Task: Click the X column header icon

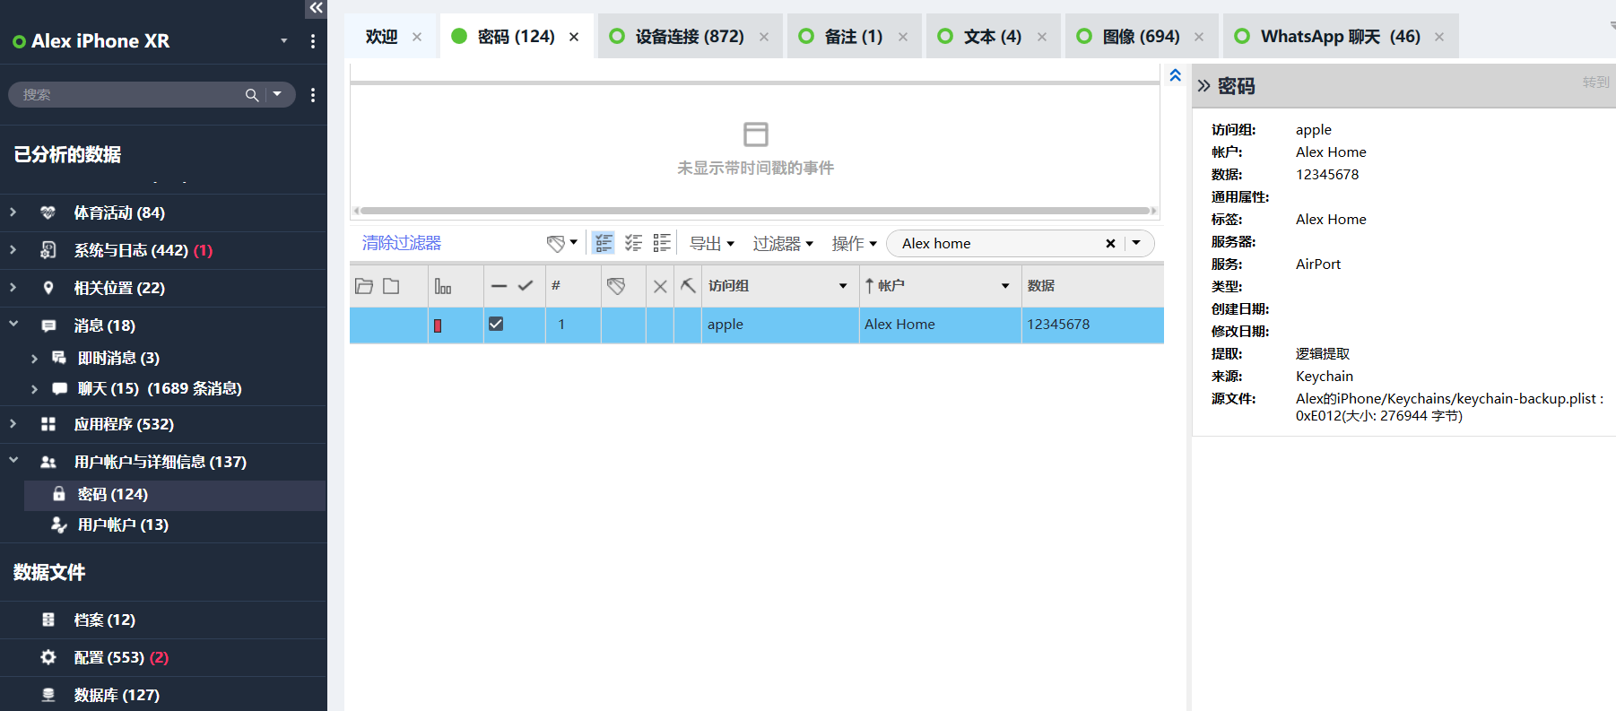Action: (x=660, y=286)
